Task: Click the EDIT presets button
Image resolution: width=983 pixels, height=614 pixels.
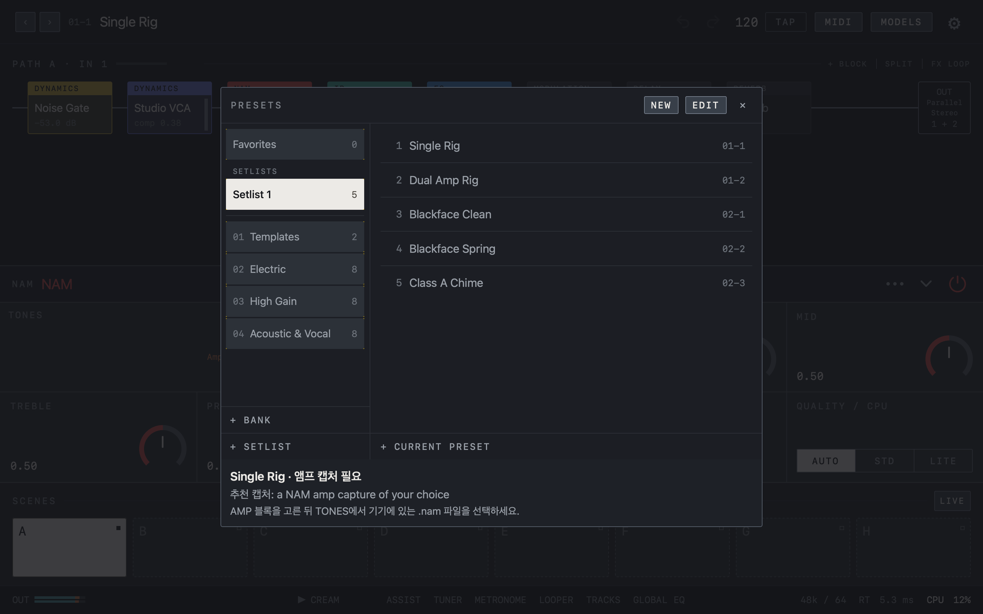Action: [706, 105]
